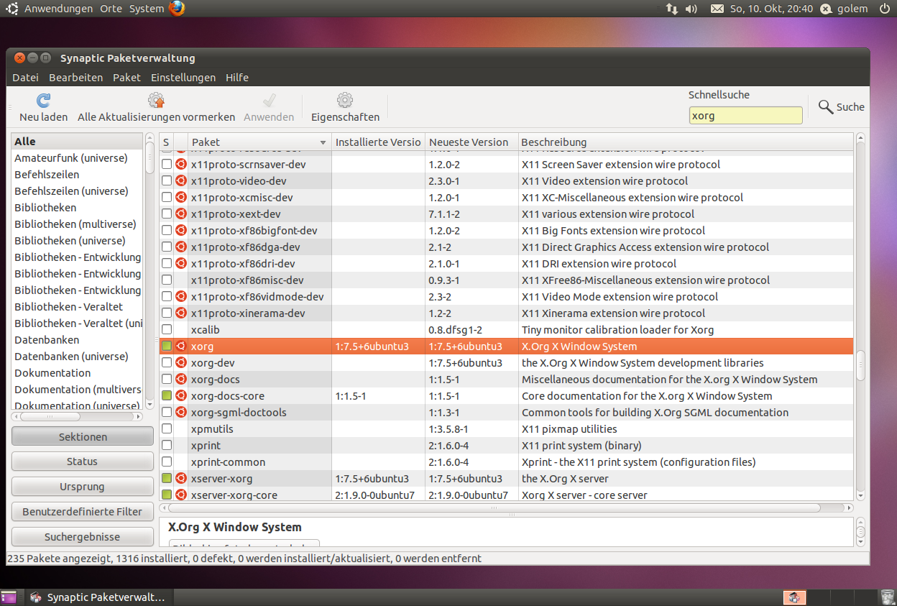Click the Status filter button
Image resolution: width=897 pixels, height=606 pixels.
83,462
